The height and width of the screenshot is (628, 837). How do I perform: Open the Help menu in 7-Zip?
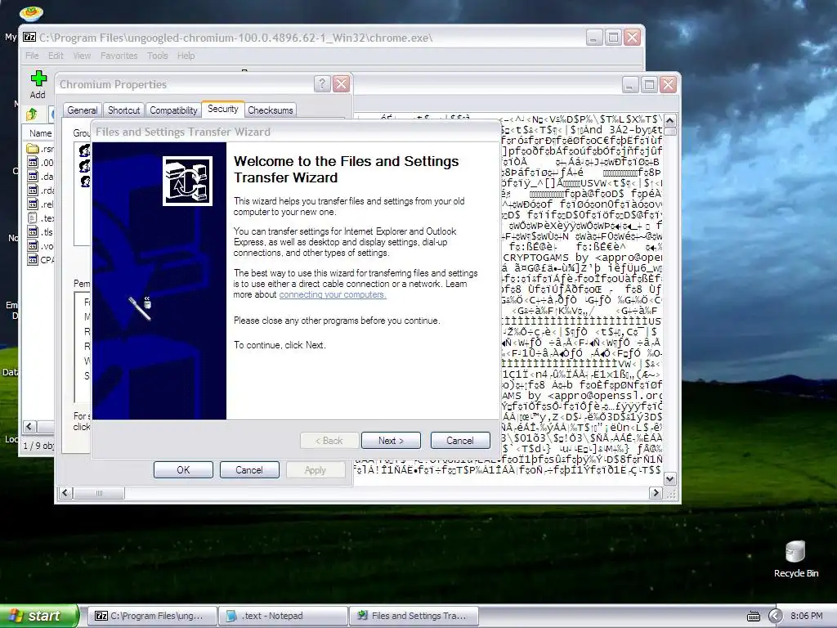point(186,56)
